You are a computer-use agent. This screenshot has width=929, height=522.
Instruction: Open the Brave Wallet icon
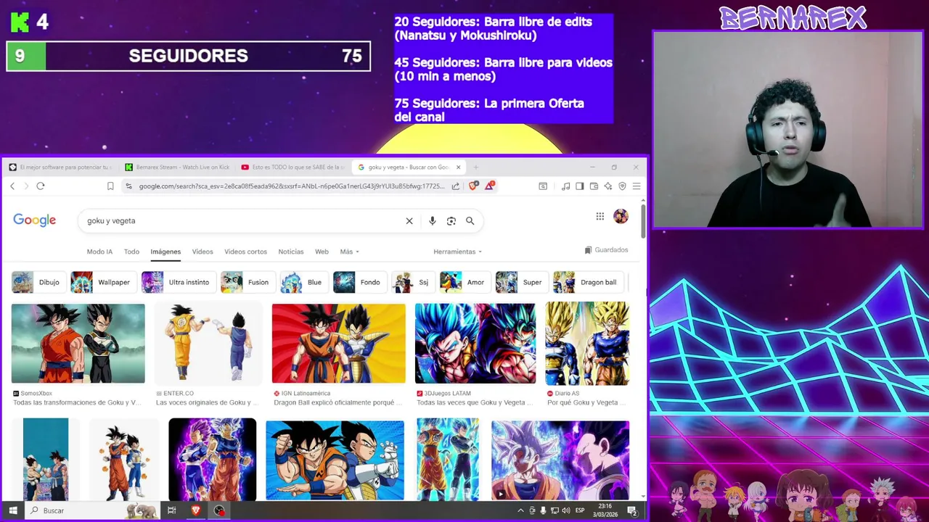point(594,186)
